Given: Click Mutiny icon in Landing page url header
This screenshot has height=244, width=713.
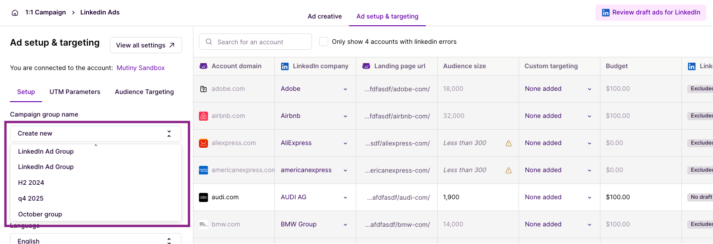Looking at the screenshot, I should tap(366, 66).
